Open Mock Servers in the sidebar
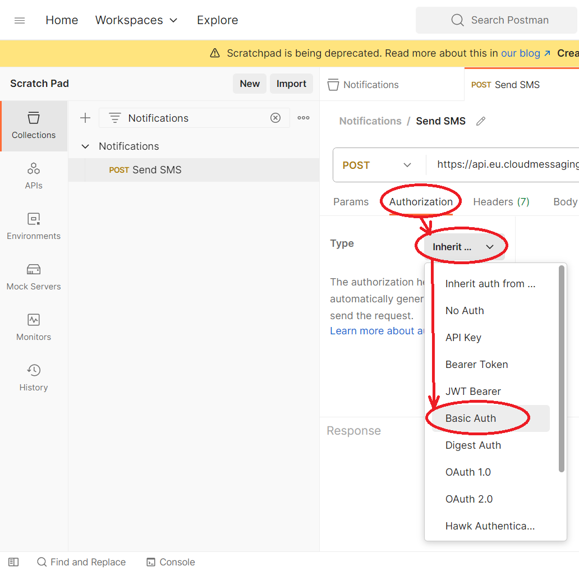The height and width of the screenshot is (571, 579). pos(34,277)
